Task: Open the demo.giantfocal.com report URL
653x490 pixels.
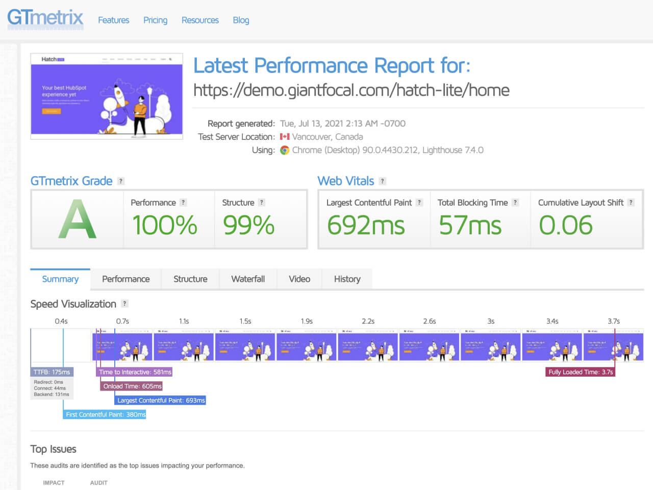Action: tap(351, 90)
